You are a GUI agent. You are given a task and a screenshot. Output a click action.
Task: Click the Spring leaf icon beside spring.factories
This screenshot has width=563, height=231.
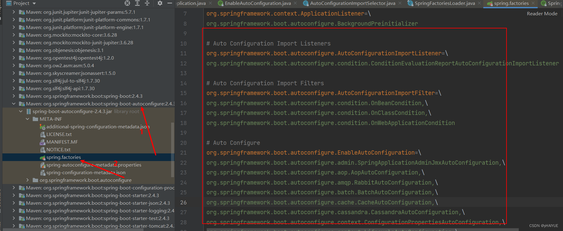[42, 157]
